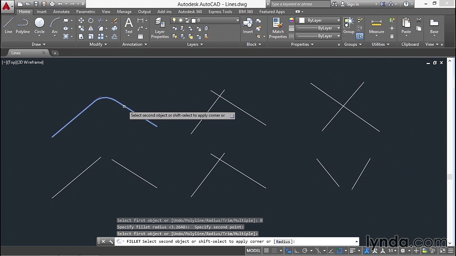
Task: Switch to the Parametric ribbon tab
Action: pos(85,12)
